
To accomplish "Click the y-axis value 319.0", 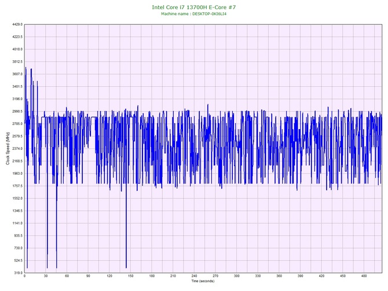I will (18, 273).
